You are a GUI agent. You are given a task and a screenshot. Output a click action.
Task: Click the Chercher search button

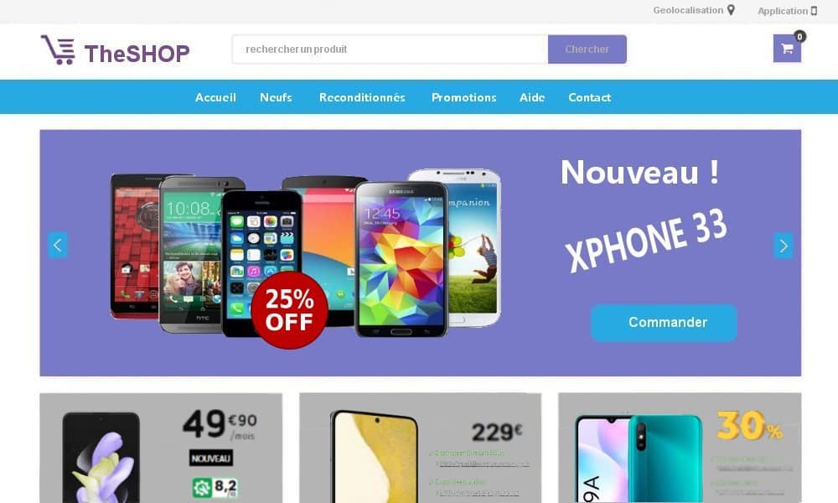pos(587,49)
